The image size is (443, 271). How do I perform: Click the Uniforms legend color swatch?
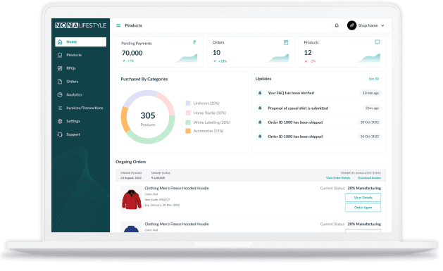pos(188,103)
